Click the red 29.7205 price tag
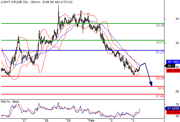Image resolution: width=180 pixels, height=122 pixels. point(173,70)
